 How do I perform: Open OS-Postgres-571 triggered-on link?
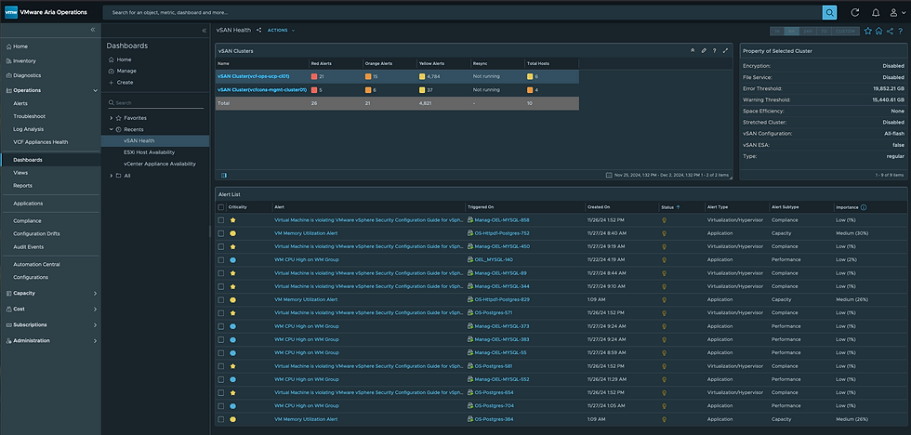[x=494, y=313]
